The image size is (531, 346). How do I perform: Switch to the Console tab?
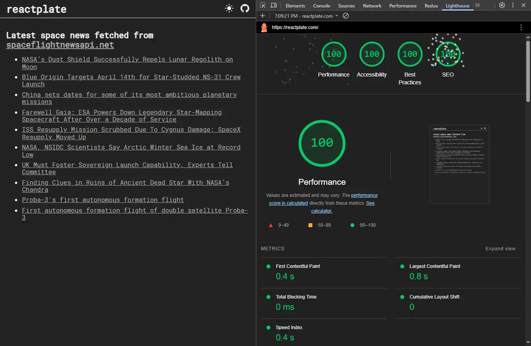[321, 6]
